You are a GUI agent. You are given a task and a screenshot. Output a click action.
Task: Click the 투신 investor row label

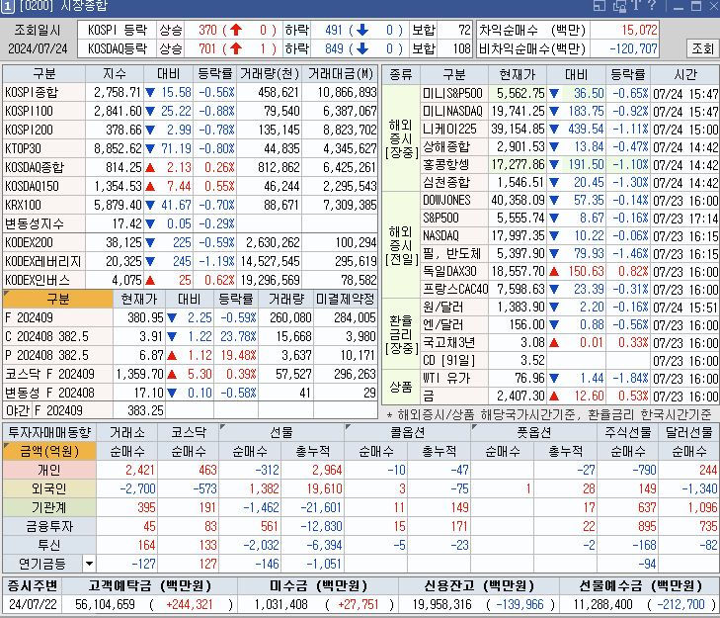click(49, 546)
